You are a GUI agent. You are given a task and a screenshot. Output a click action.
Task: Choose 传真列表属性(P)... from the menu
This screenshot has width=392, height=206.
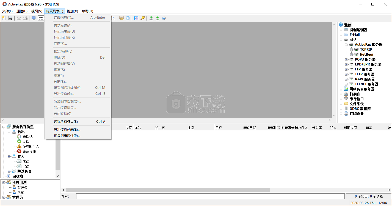[78, 136]
